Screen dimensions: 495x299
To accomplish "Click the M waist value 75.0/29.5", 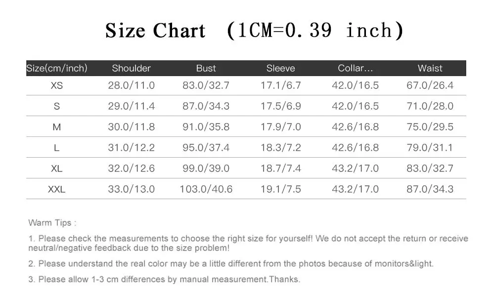I will tap(430, 127).
